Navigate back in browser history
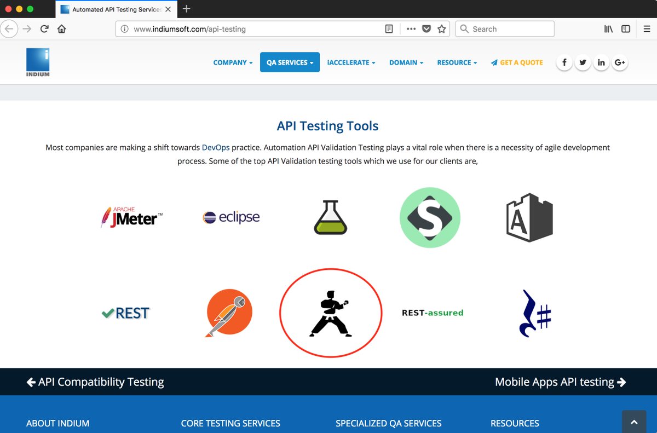This screenshot has width=657, height=433. (9, 29)
